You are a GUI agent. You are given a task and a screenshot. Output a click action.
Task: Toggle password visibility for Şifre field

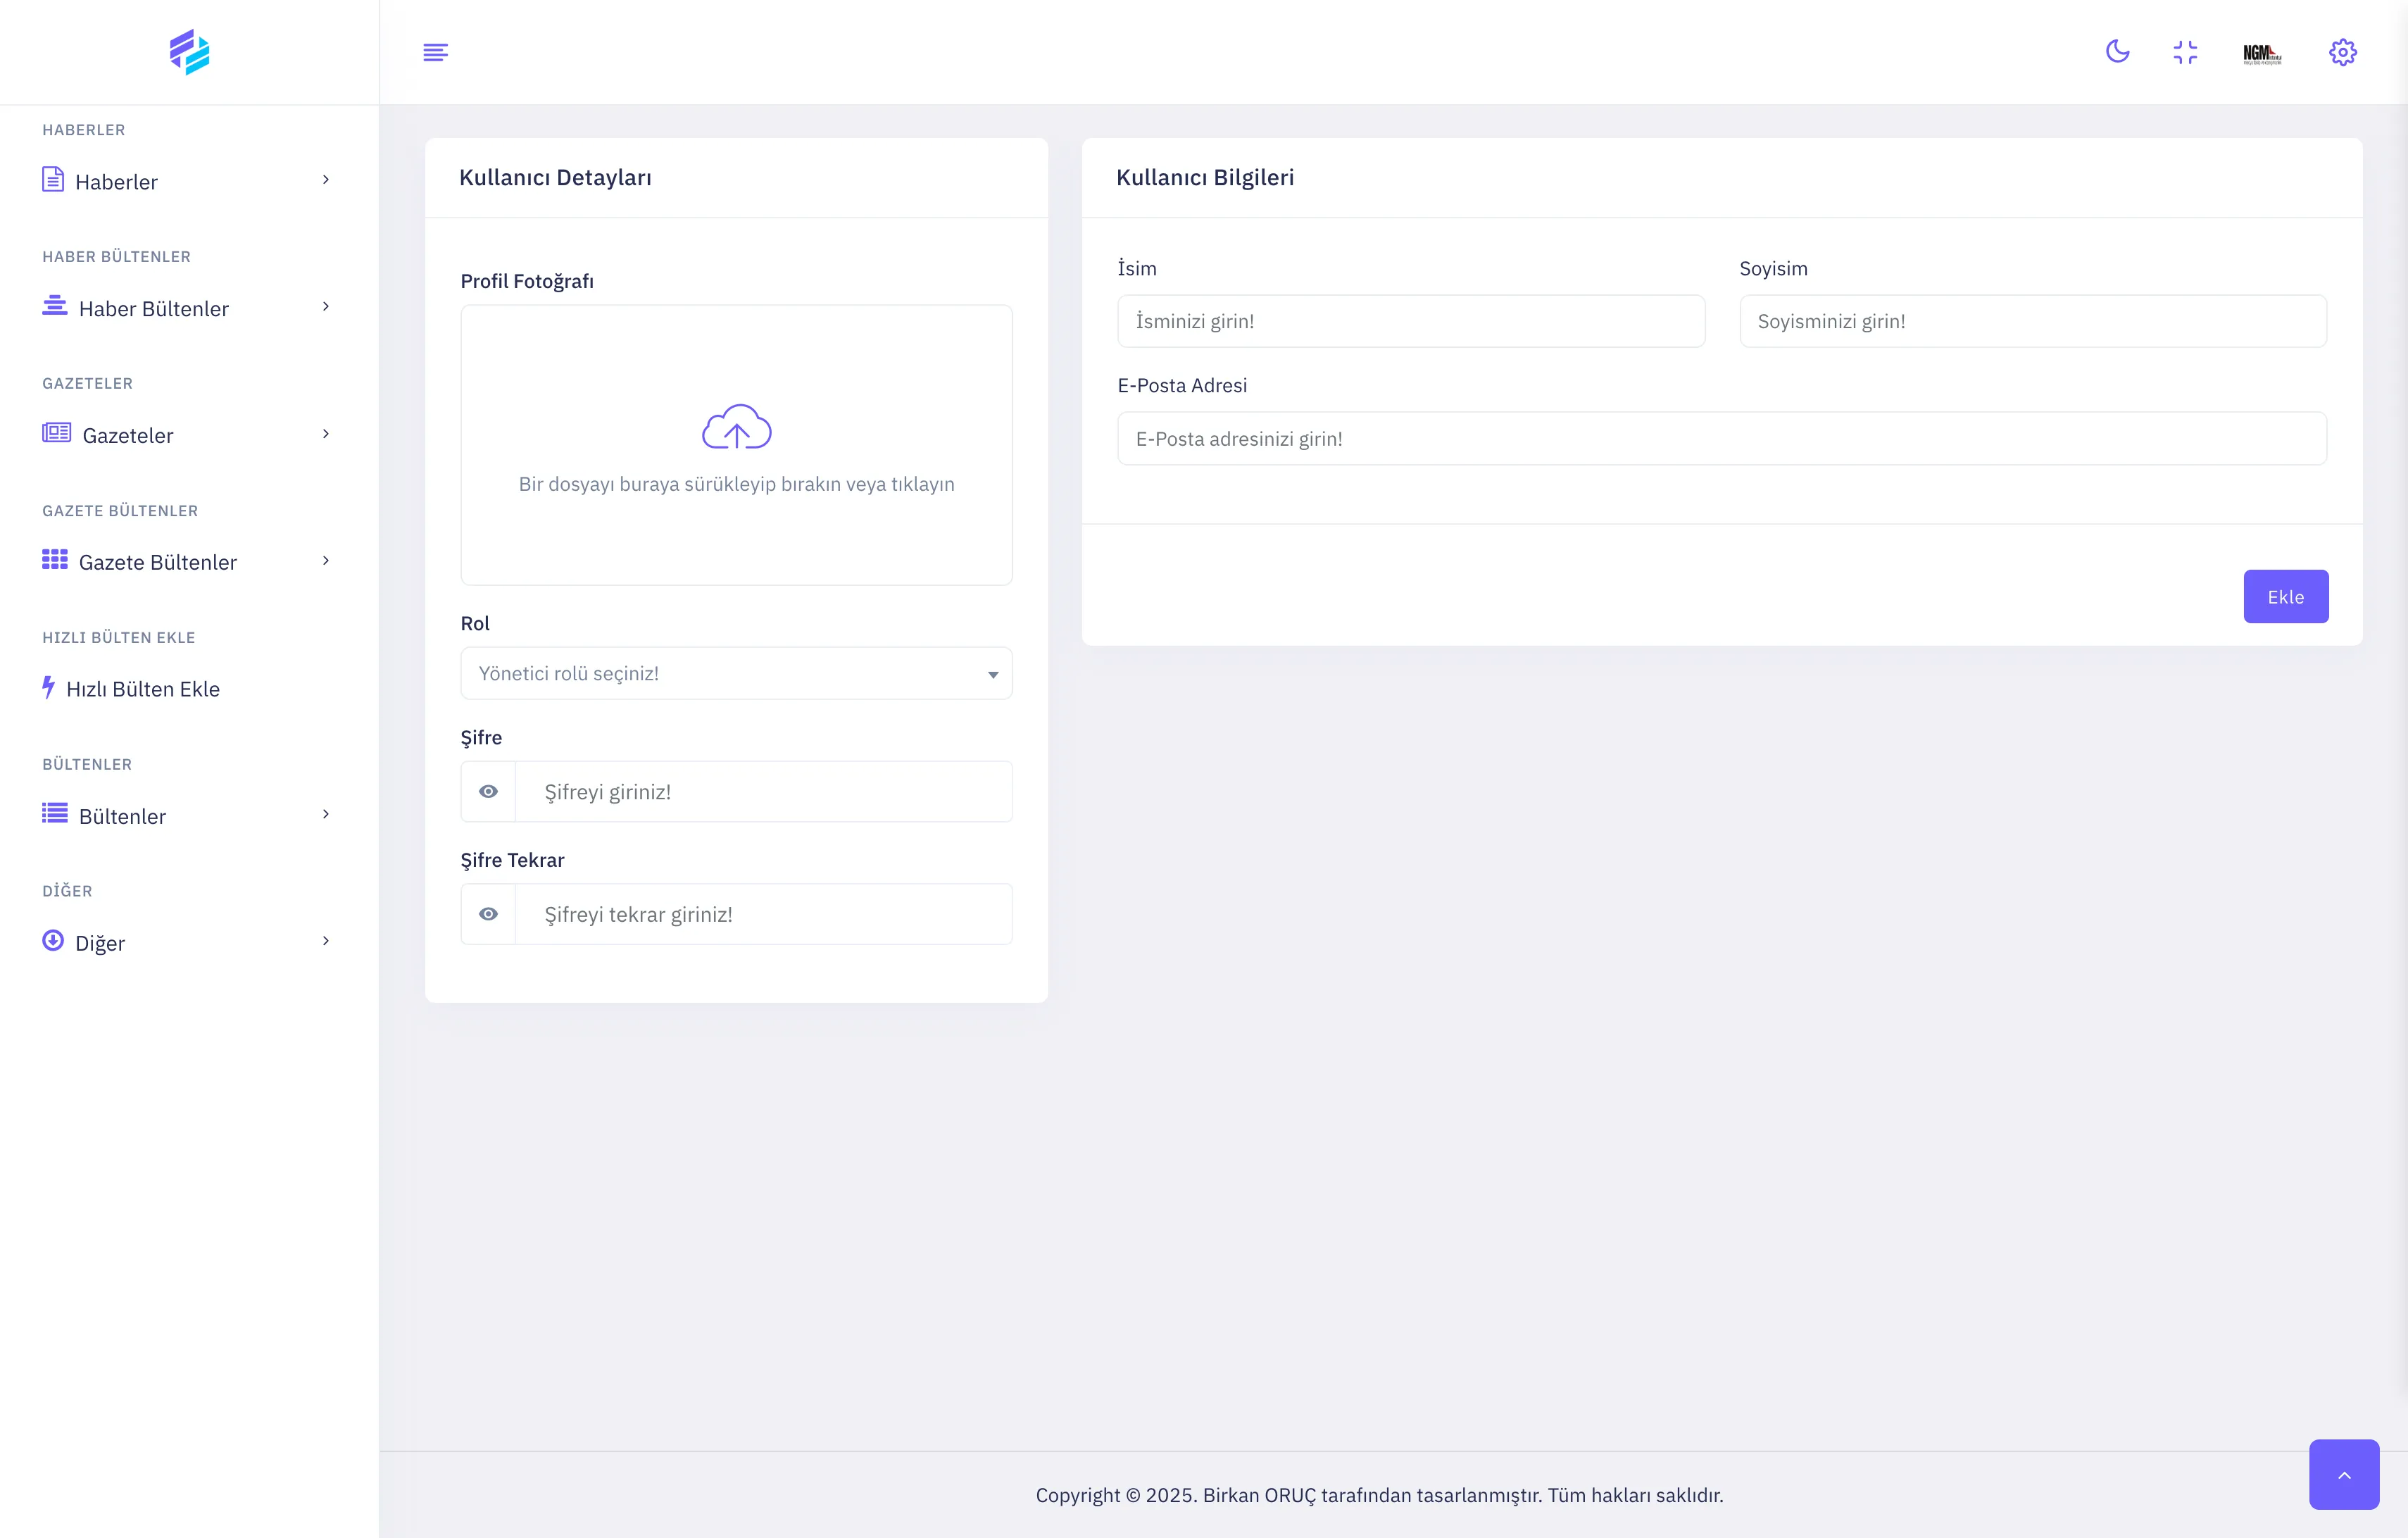click(x=488, y=791)
